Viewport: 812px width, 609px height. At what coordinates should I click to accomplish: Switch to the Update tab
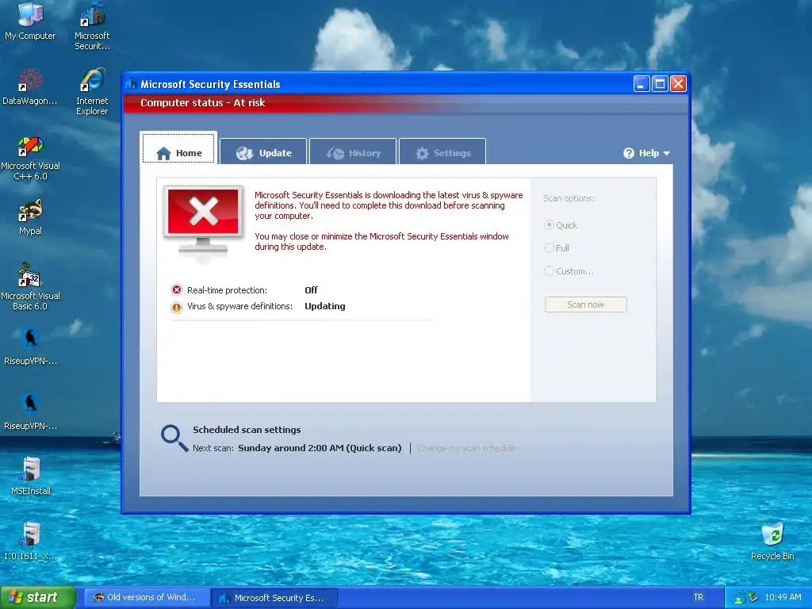[263, 153]
